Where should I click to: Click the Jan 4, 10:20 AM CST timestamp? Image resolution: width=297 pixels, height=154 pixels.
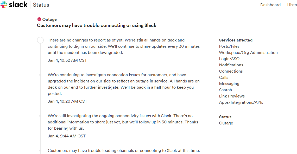[67, 101]
